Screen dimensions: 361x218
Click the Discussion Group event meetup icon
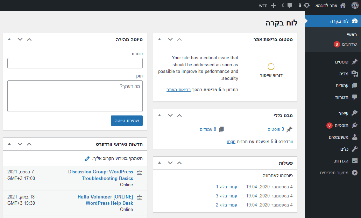click(140, 173)
